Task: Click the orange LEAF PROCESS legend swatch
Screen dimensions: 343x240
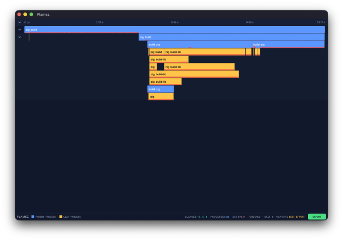Action: pyautogui.click(x=61, y=217)
